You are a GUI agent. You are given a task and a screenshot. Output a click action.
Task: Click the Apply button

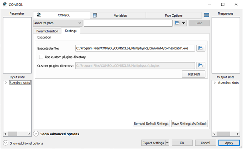229,143
